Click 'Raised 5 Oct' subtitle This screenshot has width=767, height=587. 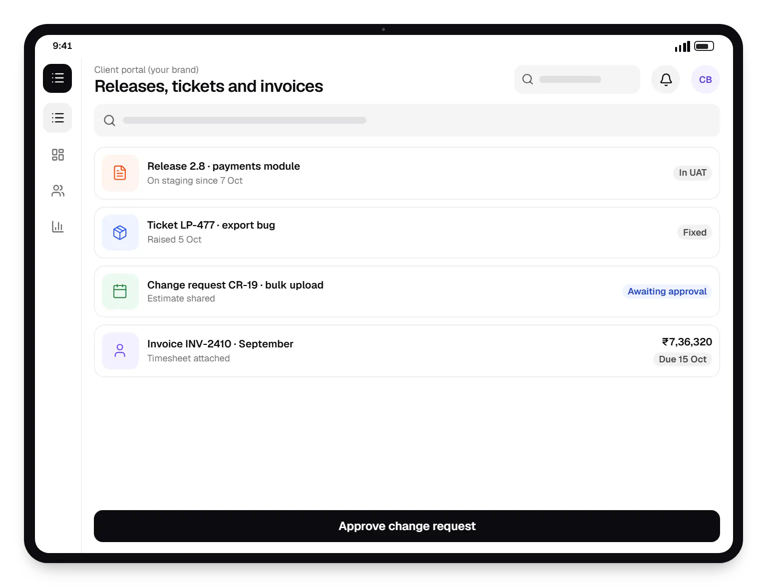click(x=174, y=240)
